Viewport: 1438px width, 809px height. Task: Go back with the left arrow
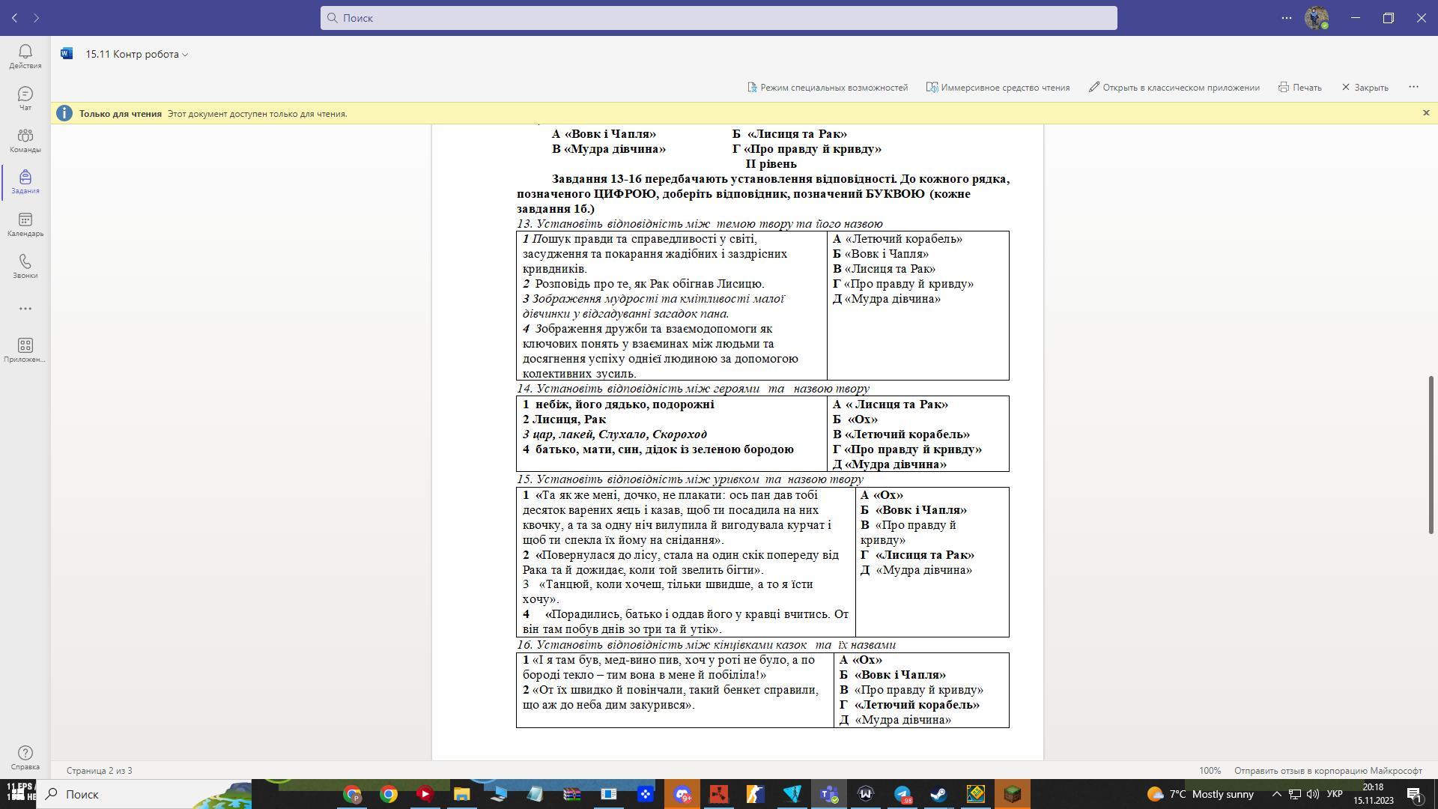(14, 18)
